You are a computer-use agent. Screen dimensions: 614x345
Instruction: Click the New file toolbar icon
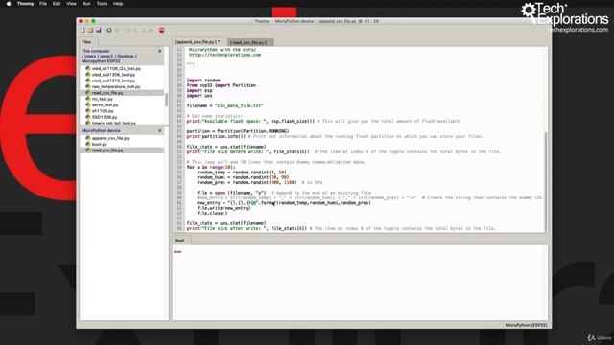(83, 30)
